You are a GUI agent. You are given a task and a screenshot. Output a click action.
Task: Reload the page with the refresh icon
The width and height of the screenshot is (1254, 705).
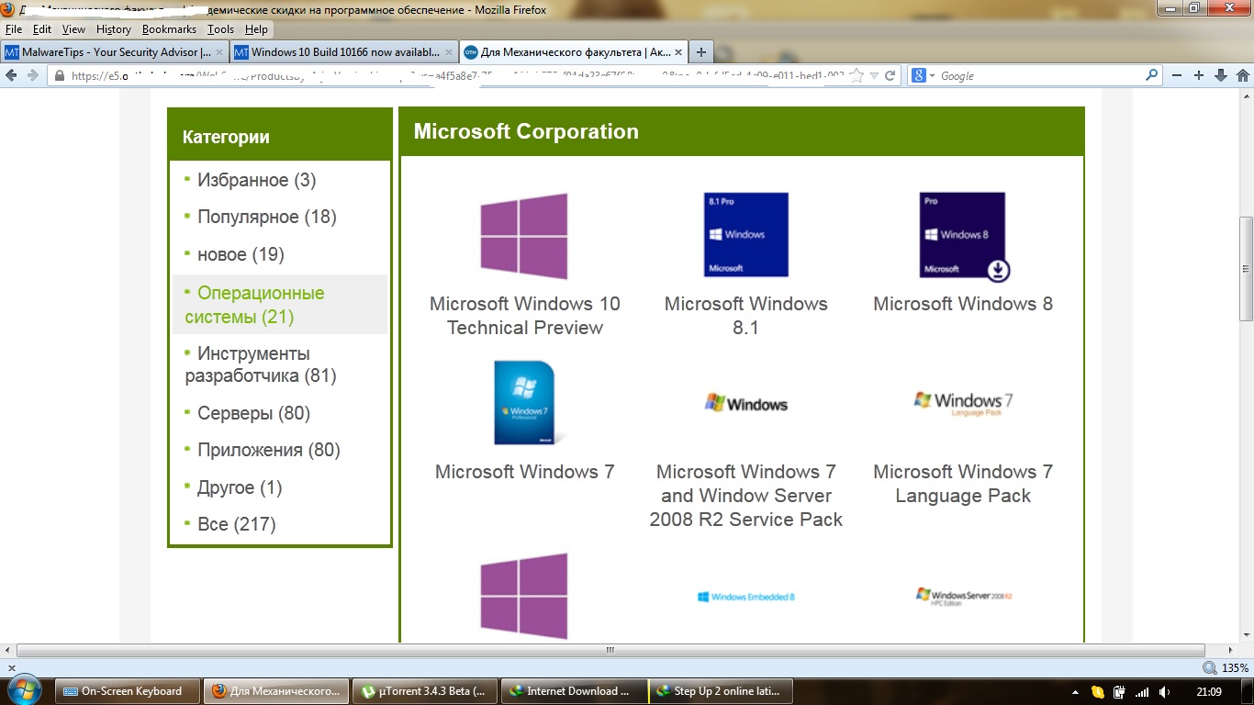pos(890,76)
